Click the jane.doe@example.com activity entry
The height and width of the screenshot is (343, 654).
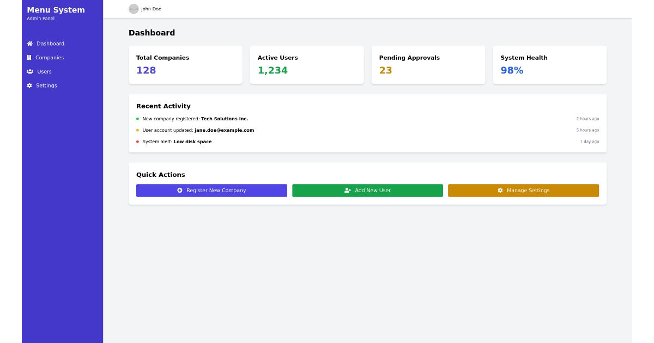(223, 130)
